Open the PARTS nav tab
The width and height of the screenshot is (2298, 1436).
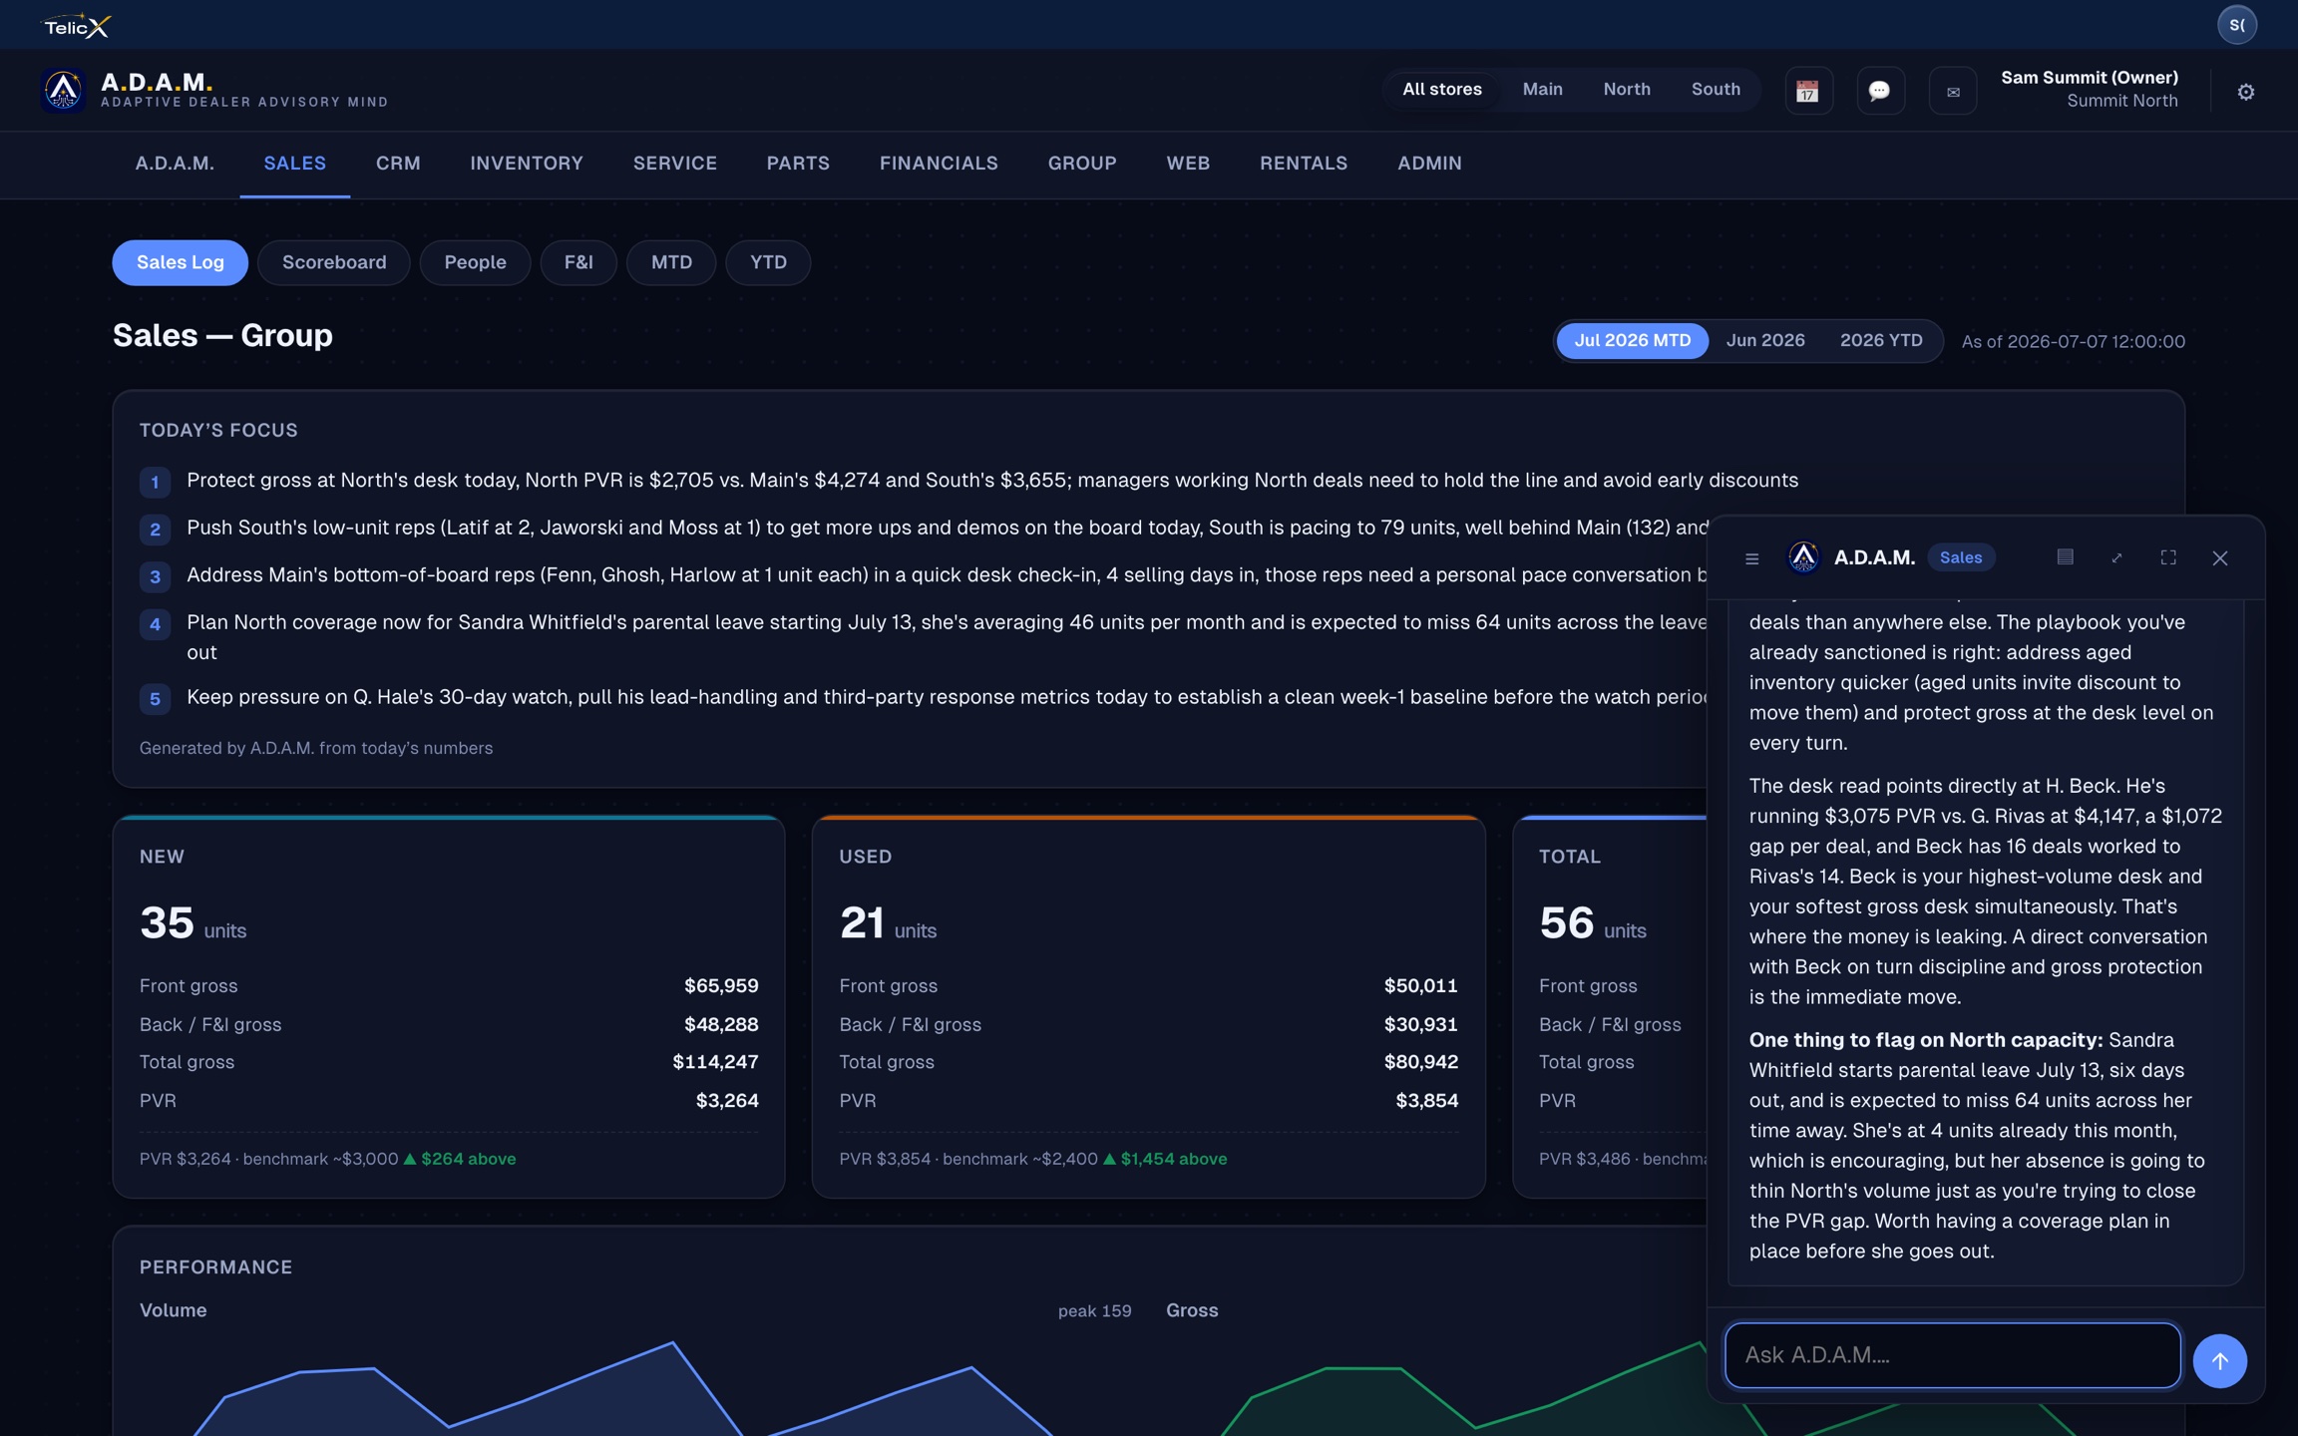coord(798,165)
